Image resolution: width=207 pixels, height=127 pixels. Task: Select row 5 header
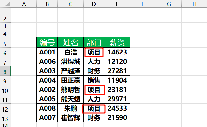5,43
